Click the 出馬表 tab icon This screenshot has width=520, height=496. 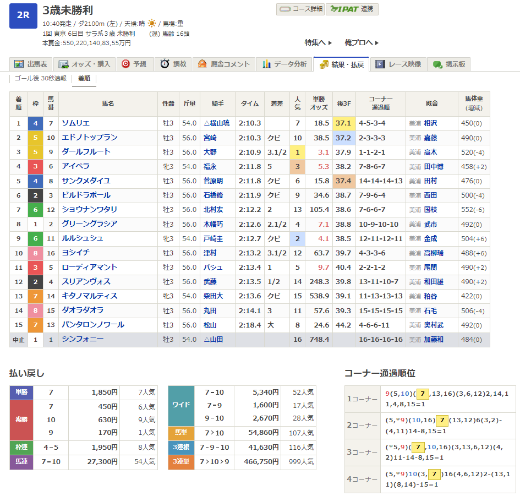click(19, 64)
